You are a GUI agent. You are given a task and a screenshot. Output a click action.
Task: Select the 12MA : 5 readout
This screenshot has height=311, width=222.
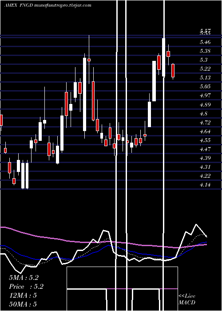[23, 295]
